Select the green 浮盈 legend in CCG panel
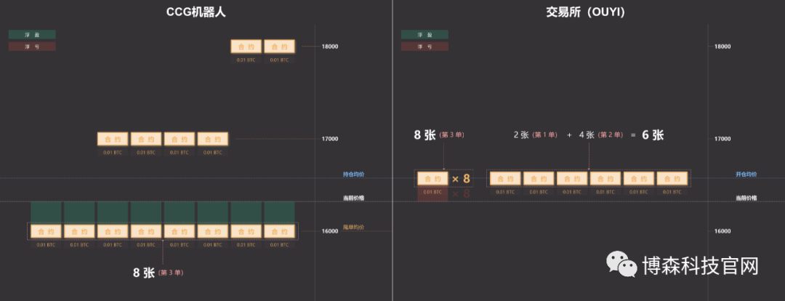The height and width of the screenshot is (301, 785). [x=32, y=35]
